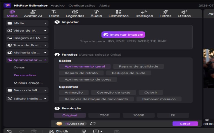Open the Elementos tool
This screenshot has width=214, height=133.
(x=119, y=14)
